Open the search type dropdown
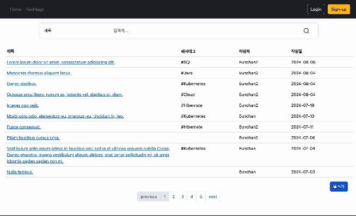This screenshot has height=216, width=356. pyautogui.click(x=75, y=30)
